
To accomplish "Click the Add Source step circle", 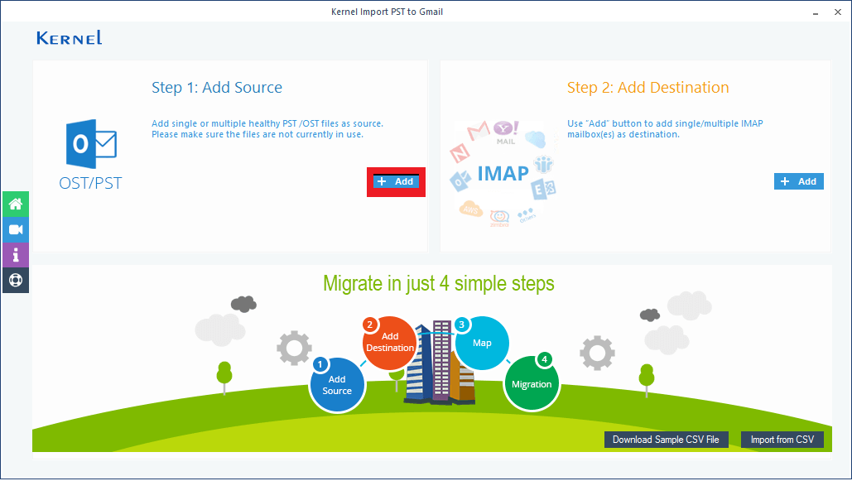I will [x=337, y=384].
